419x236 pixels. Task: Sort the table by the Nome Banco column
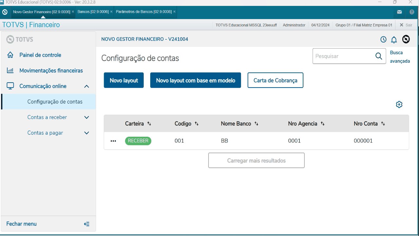257,124
